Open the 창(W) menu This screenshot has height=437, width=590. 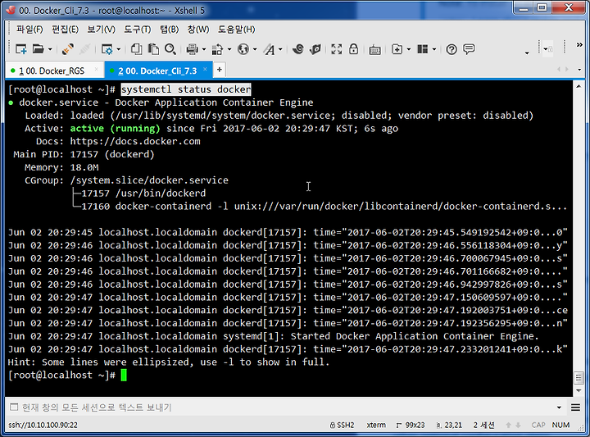point(198,30)
